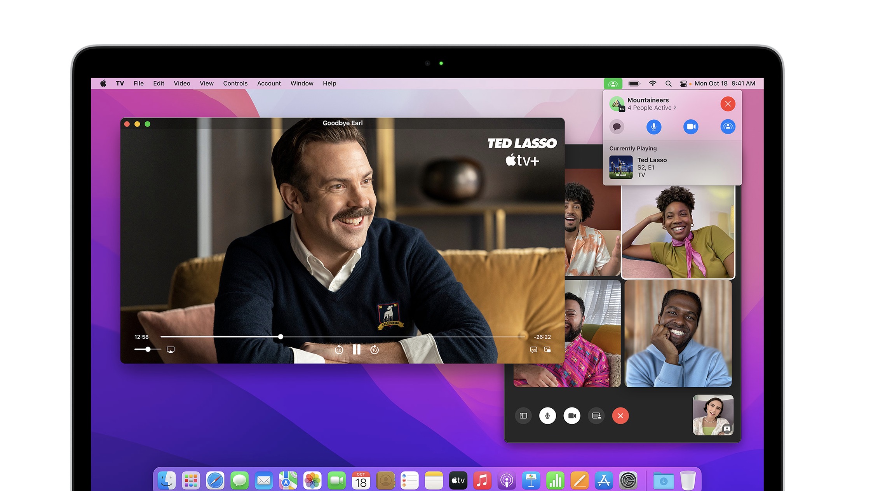Click self-view thumbnail in FaceTime
885x491 pixels.
713,415
